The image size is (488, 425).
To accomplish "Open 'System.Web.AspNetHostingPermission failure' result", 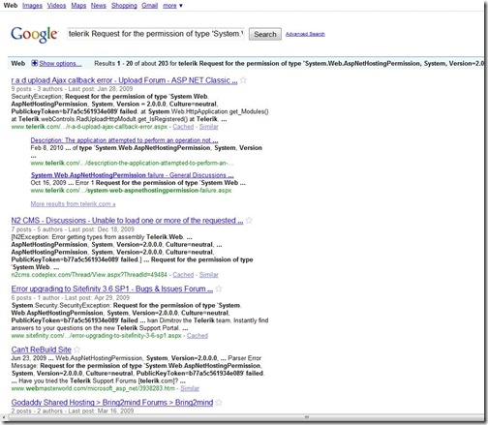I will click(x=133, y=175).
